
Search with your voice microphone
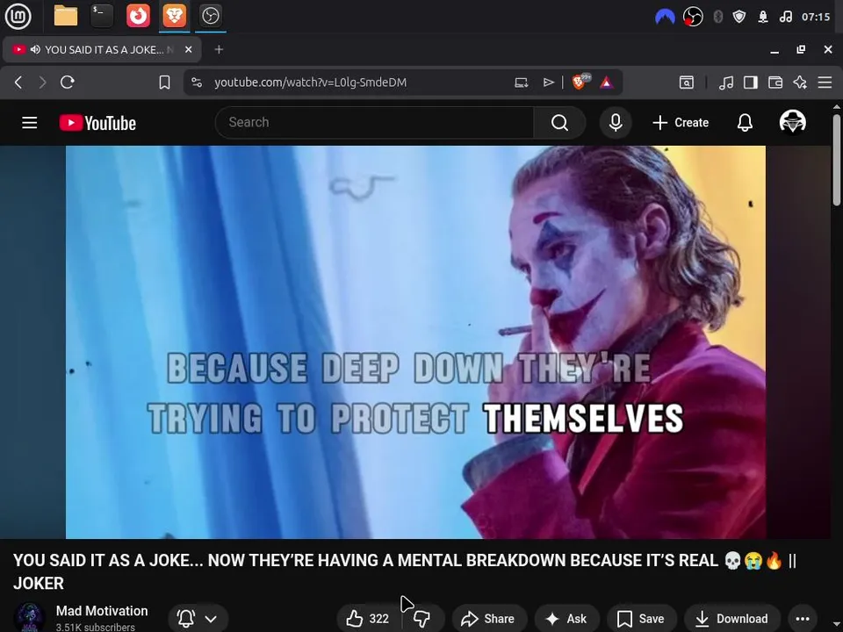[616, 123]
